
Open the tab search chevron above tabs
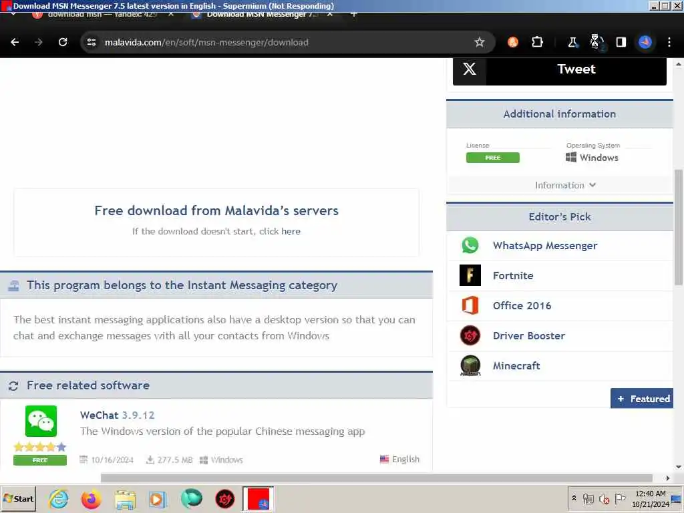pos(13,14)
